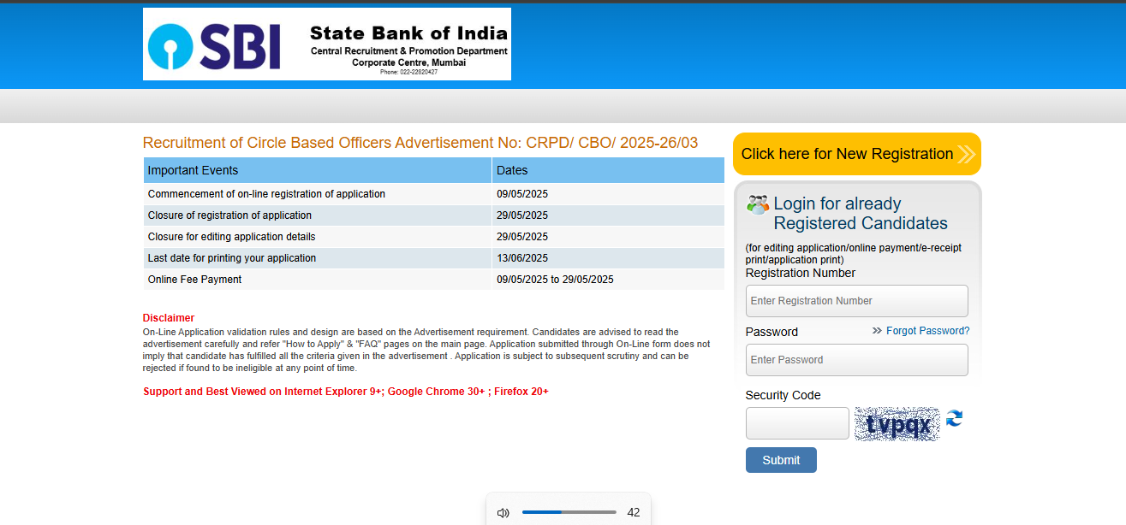This screenshot has width=1126, height=525.
Task: Refresh the security code captcha
Action: (x=954, y=418)
